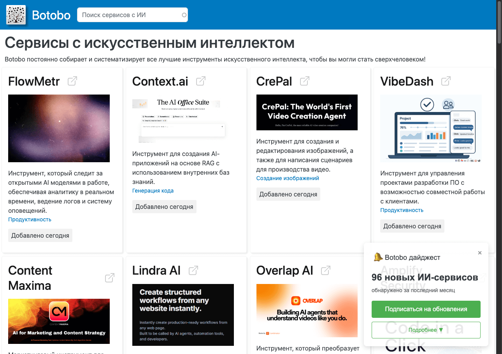Focus the AI services search field

click(132, 15)
